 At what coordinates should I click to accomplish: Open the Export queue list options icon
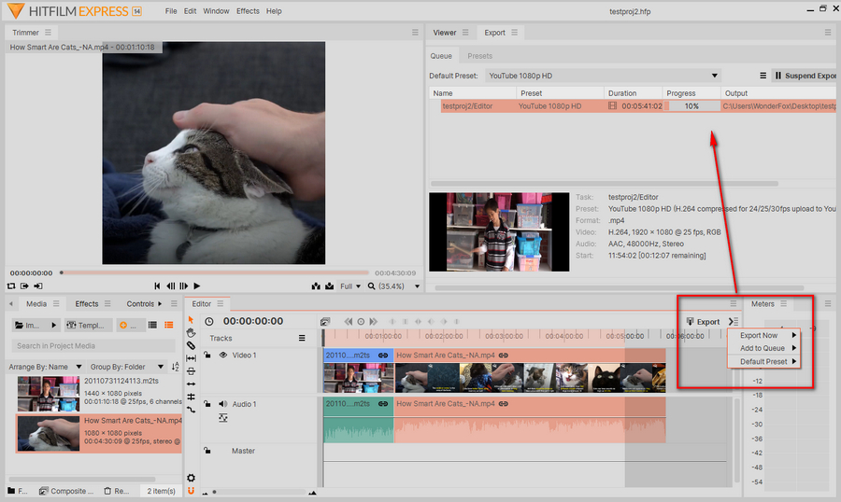(763, 76)
